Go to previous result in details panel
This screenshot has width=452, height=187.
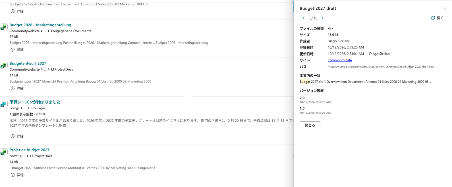pyautogui.click(x=304, y=18)
